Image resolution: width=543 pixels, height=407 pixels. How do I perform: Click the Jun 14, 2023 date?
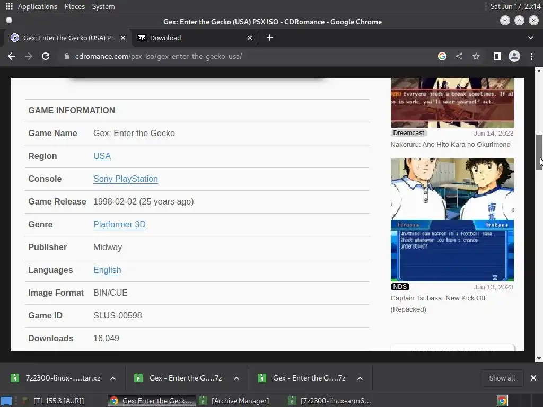494,133
